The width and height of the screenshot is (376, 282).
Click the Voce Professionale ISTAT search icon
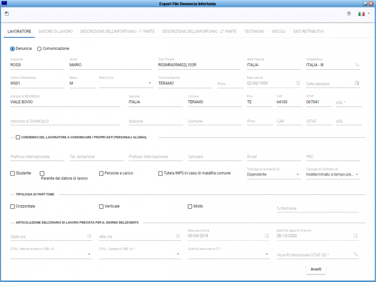click(356, 254)
